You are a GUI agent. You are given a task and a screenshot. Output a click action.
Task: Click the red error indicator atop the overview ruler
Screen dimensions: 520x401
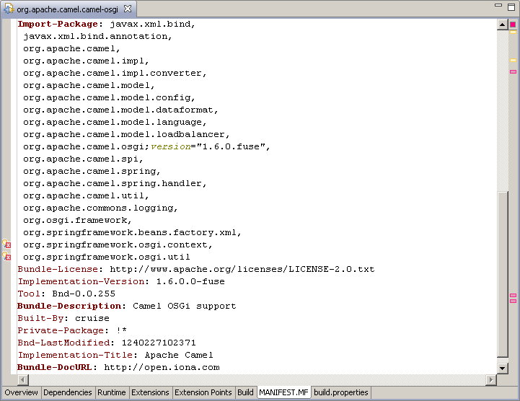click(513, 25)
